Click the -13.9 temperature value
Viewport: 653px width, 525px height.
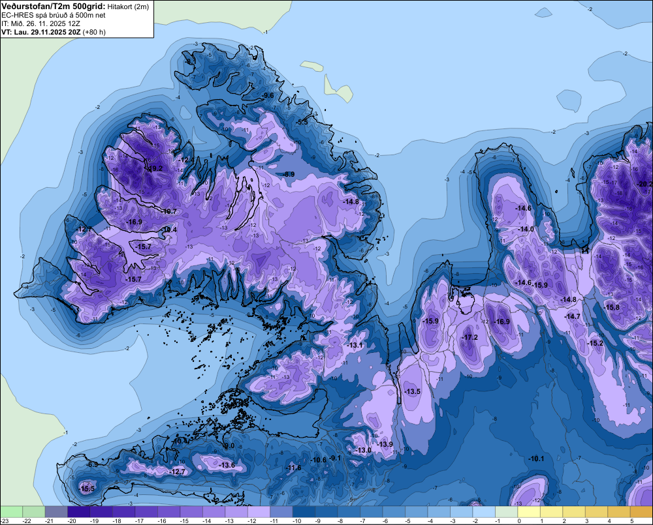point(385,444)
